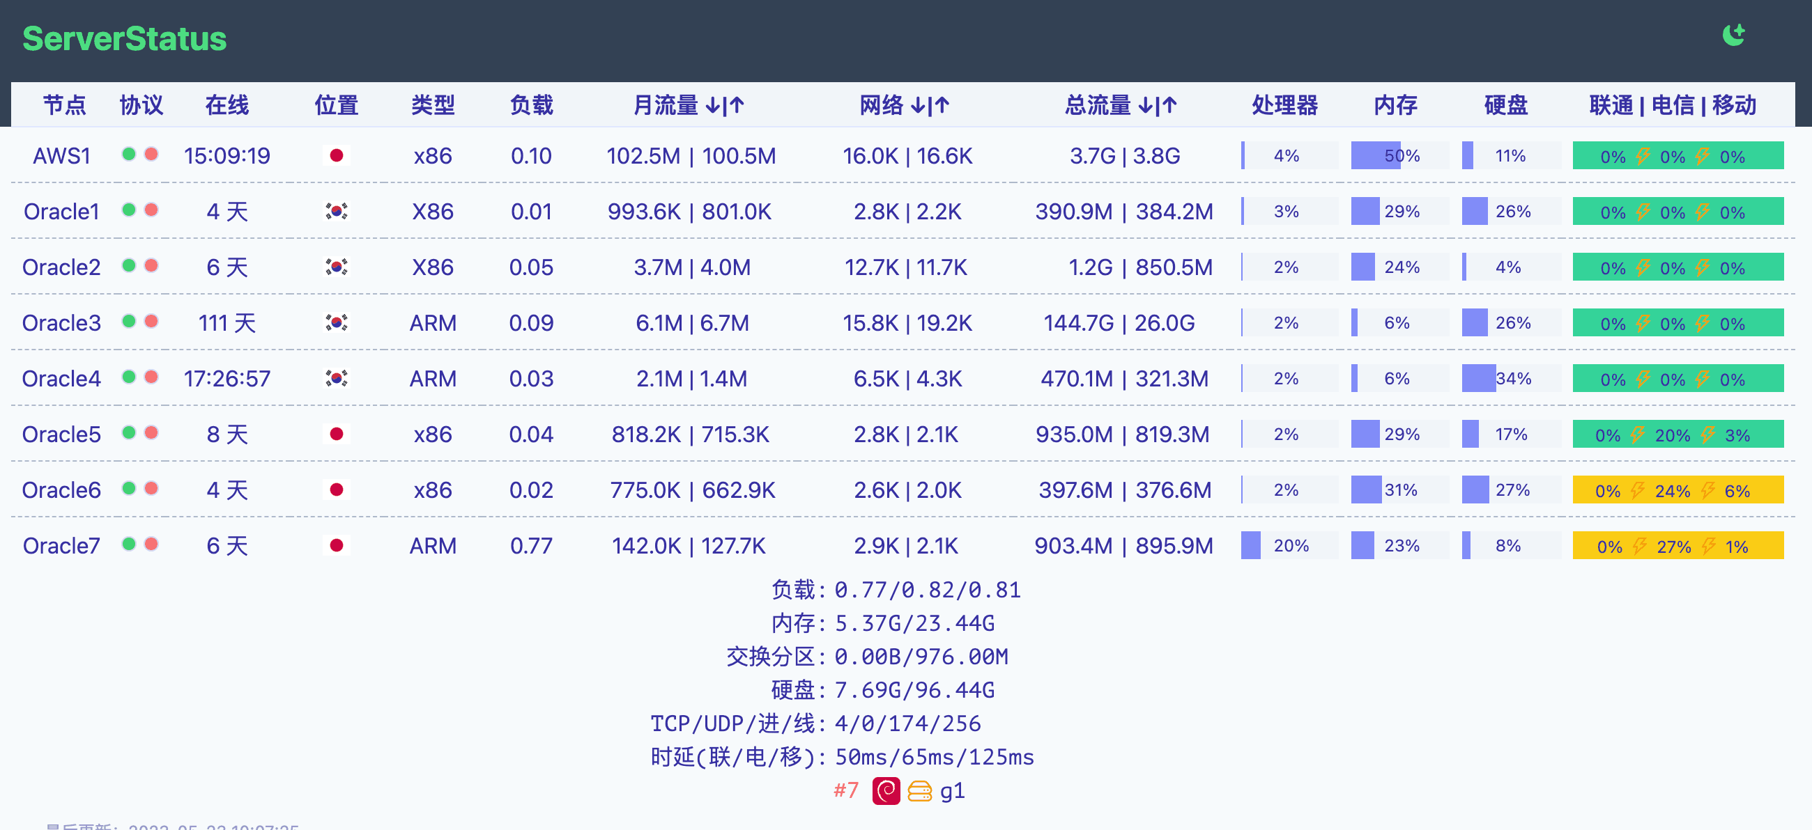Click the Debian OS logo icon
The image size is (1812, 830).
tap(886, 790)
